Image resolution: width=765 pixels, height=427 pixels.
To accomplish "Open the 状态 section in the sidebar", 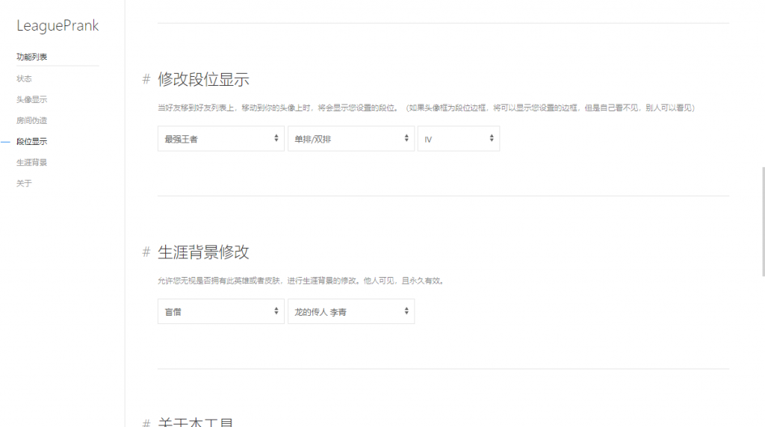I will tap(25, 78).
